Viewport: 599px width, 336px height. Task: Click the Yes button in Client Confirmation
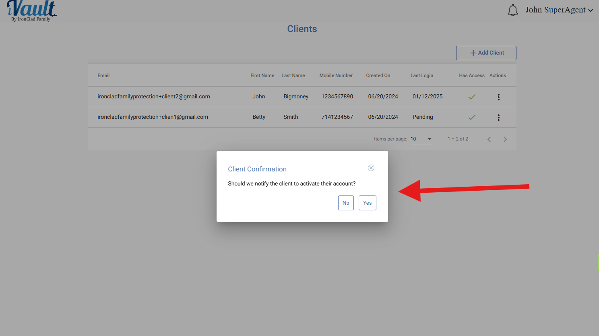[367, 203]
